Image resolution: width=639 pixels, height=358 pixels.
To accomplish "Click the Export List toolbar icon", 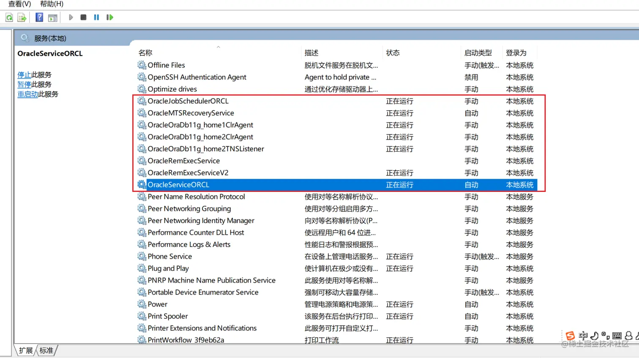I will click(x=22, y=17).
